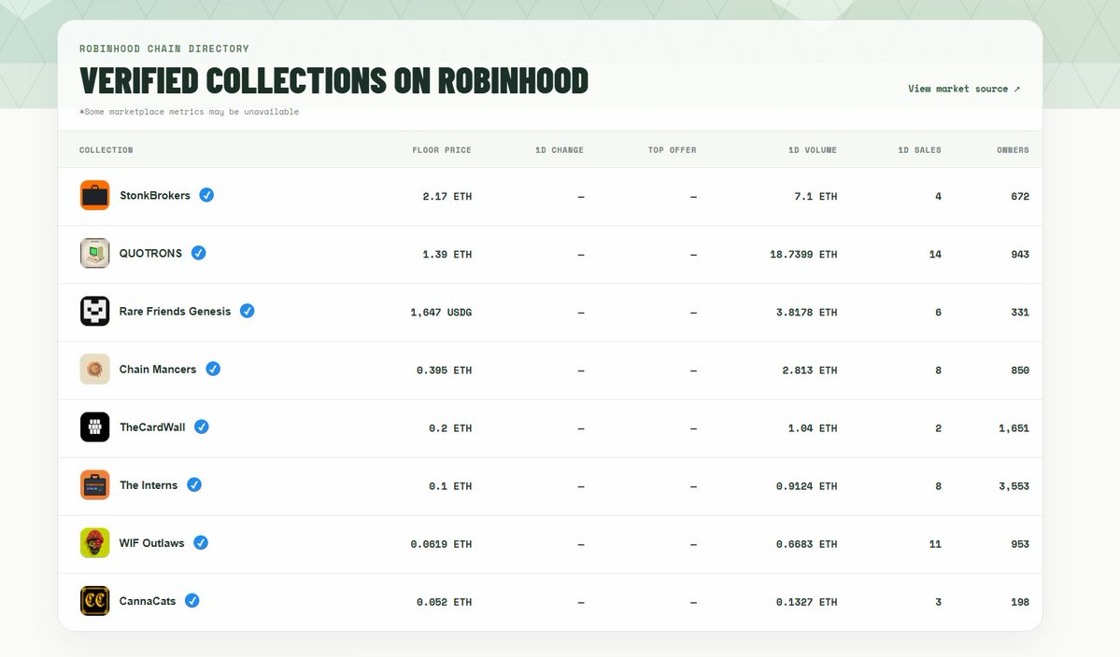Click verified badge next to Rare Friends Genesis
The height and width of the screenshot is (657, 1120).
pyautogui.click(x=248, y=311)
